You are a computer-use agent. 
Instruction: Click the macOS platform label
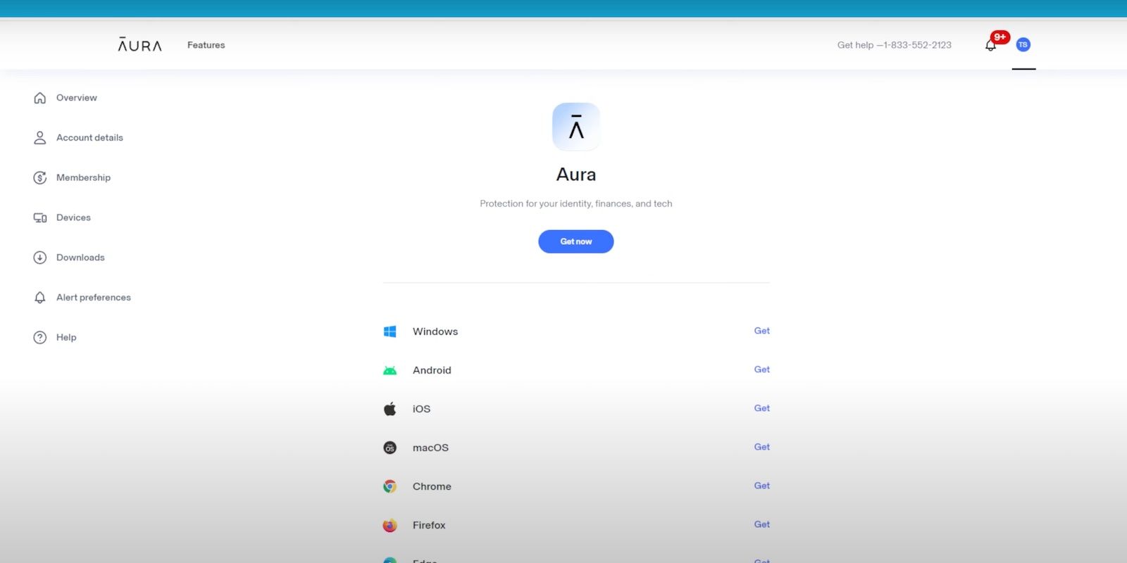coord(430,448)
